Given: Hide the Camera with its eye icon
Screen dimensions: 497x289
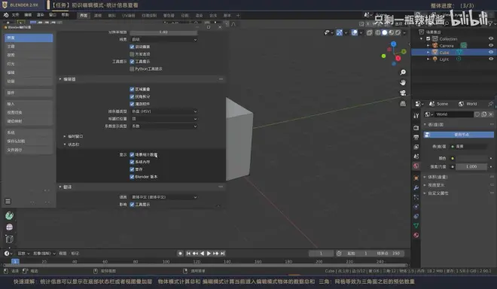Looking at the screenshot, I should [x=491, y=46].
